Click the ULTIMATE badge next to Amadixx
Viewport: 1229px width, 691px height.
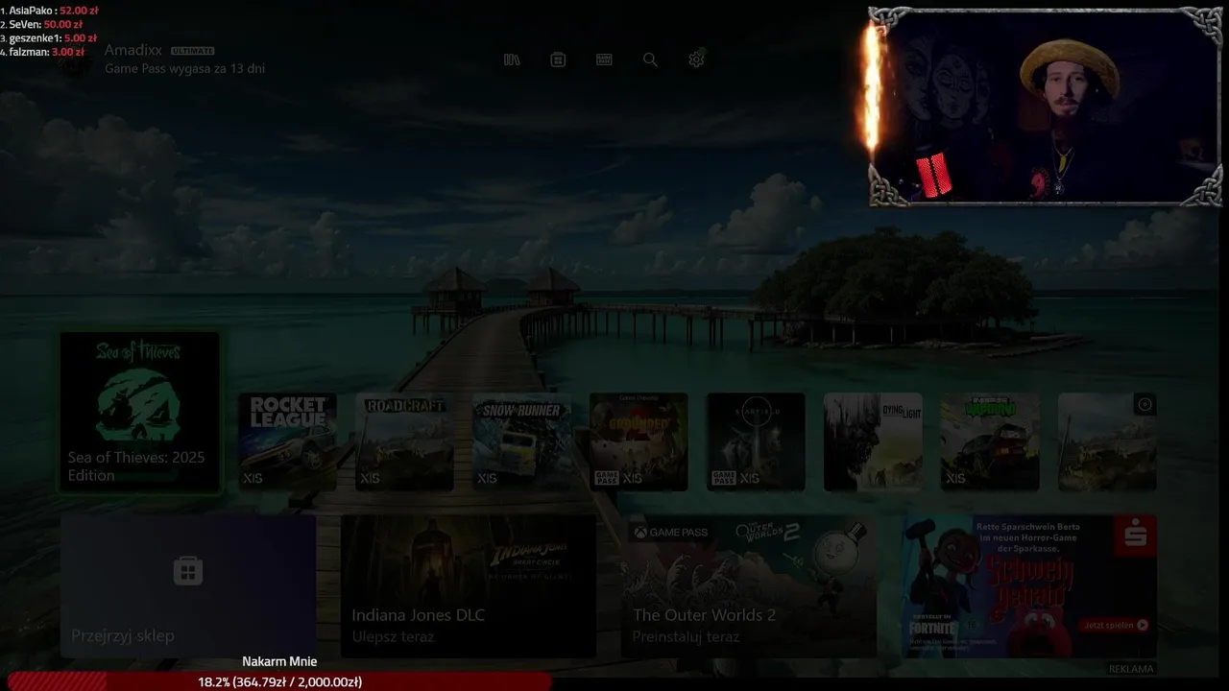193,51
